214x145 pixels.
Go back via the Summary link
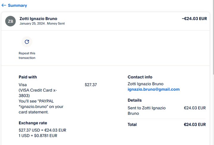(x=17, y=5)
